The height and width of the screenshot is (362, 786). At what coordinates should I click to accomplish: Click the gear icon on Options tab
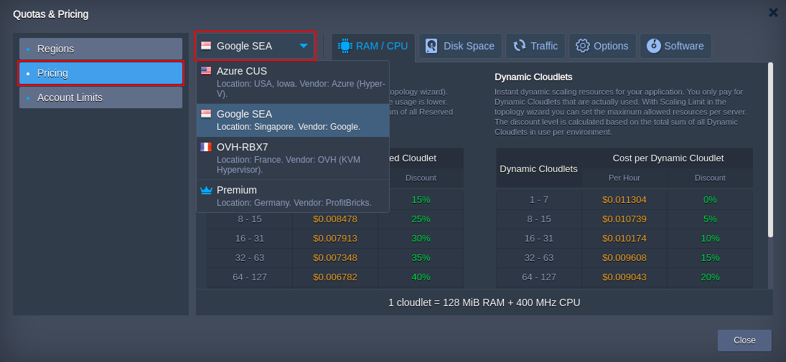click(582, 46)
